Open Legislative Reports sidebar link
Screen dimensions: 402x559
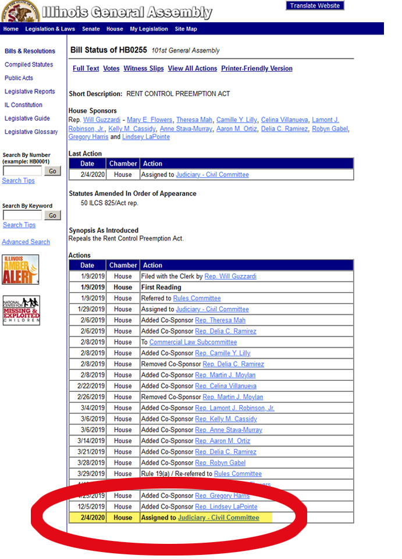[x=30, y=91]
